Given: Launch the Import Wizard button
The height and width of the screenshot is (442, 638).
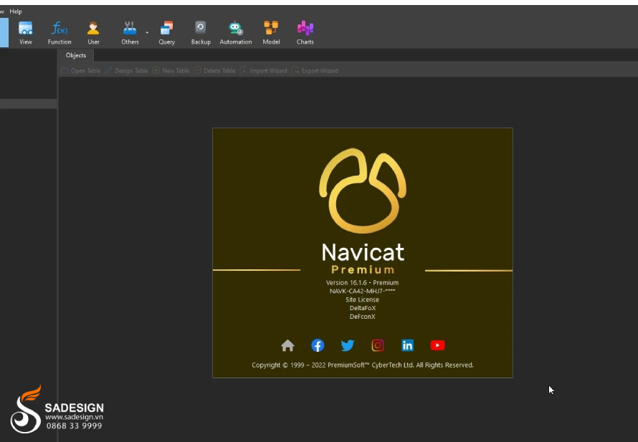Looking at the screenshot, I should pos(264,71).
